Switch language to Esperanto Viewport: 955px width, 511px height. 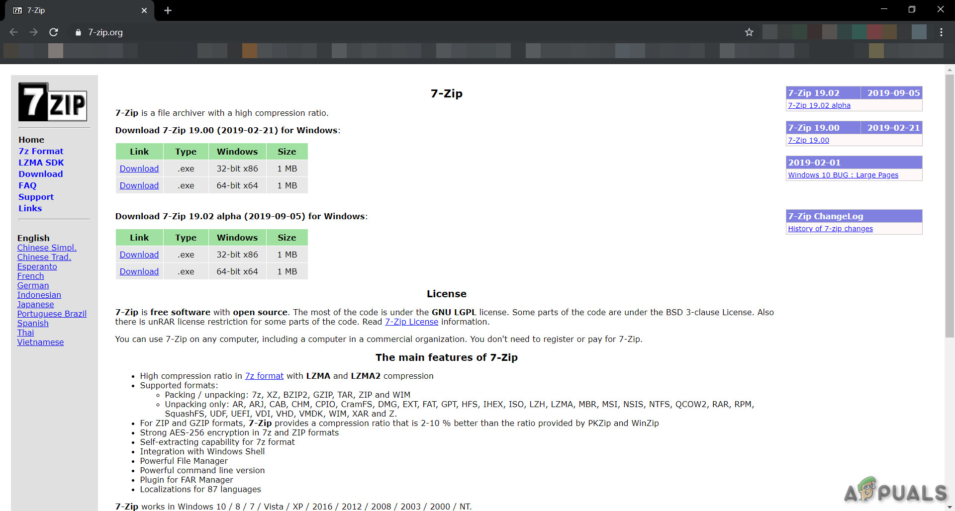[x=37, y=266]
